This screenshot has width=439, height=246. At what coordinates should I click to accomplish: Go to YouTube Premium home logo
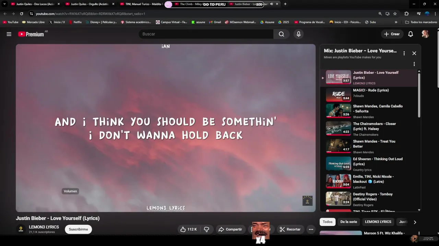[x=31, y=34]
